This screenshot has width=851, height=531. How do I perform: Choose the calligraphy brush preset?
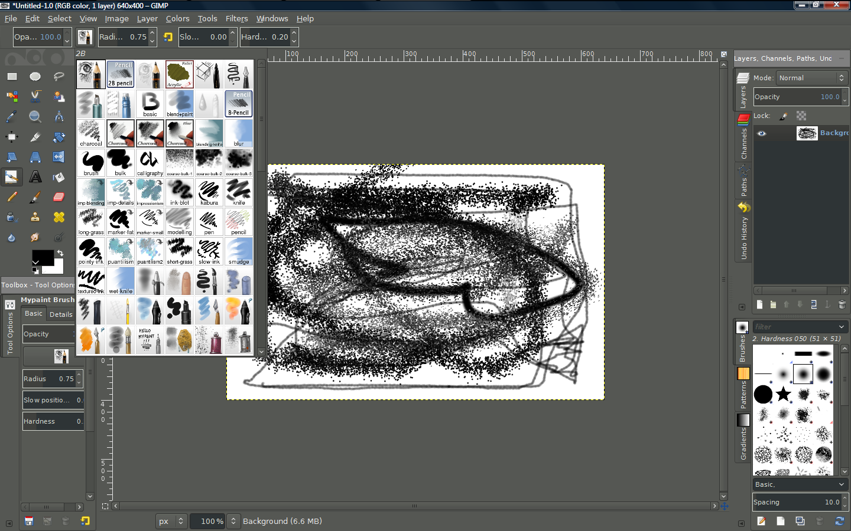[150, 163]
